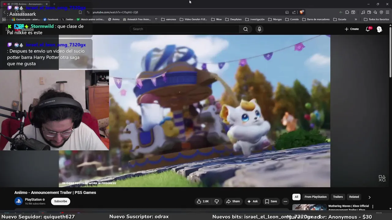
Task: Open the Animu bookmark
Action: (x=114, y=19)
